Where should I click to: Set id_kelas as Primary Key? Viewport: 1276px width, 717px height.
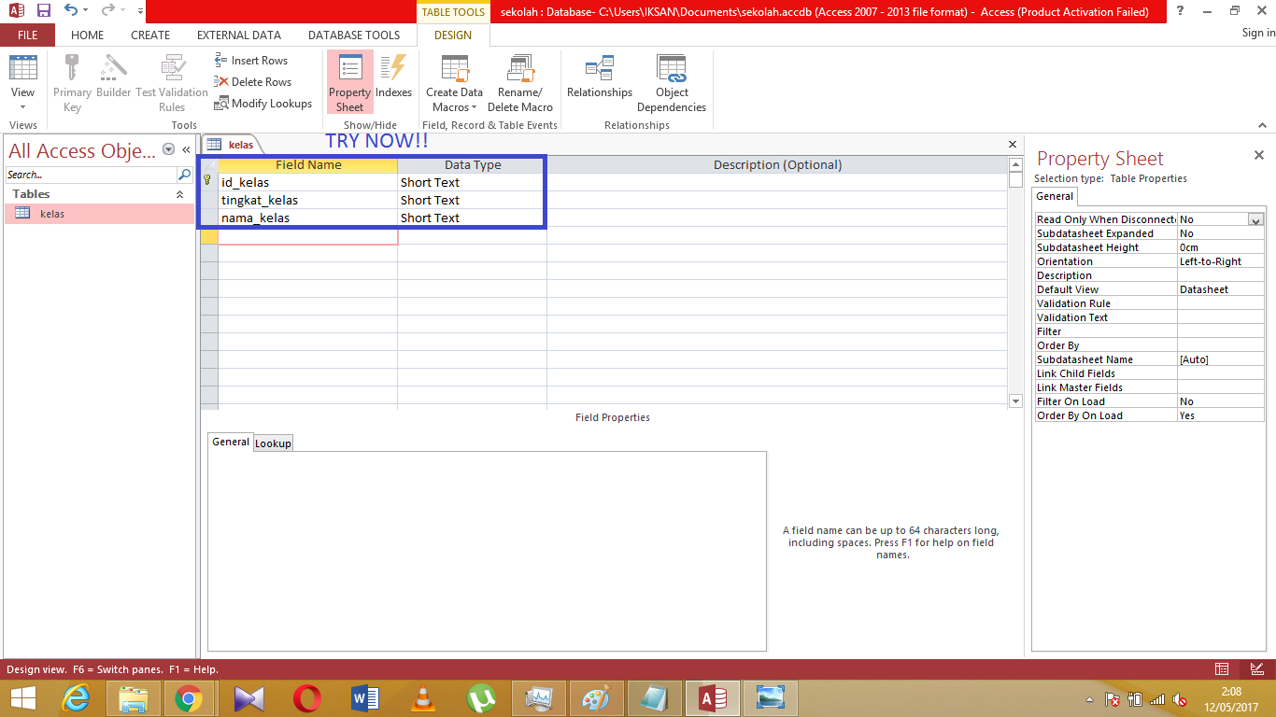pos(71,82)
